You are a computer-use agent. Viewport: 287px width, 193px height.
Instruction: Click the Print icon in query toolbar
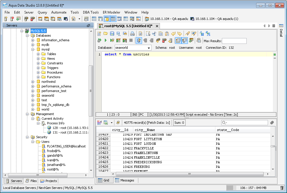[132, 33]
